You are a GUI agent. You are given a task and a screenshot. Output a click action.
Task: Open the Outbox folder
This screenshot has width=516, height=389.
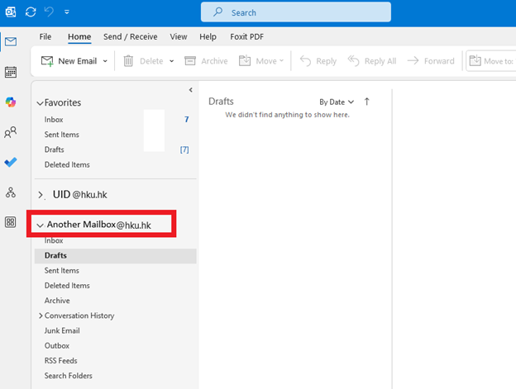coord(115,346)
